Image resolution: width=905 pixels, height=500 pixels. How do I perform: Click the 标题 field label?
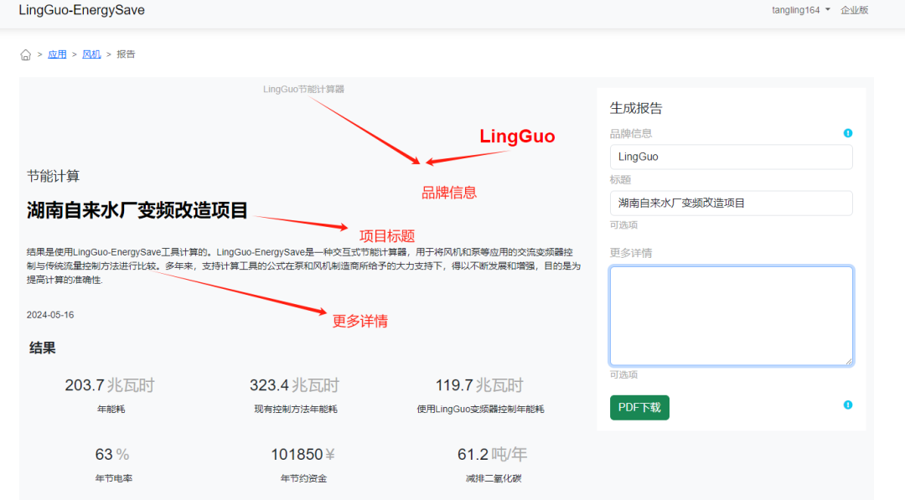click(x=620, y=180)
